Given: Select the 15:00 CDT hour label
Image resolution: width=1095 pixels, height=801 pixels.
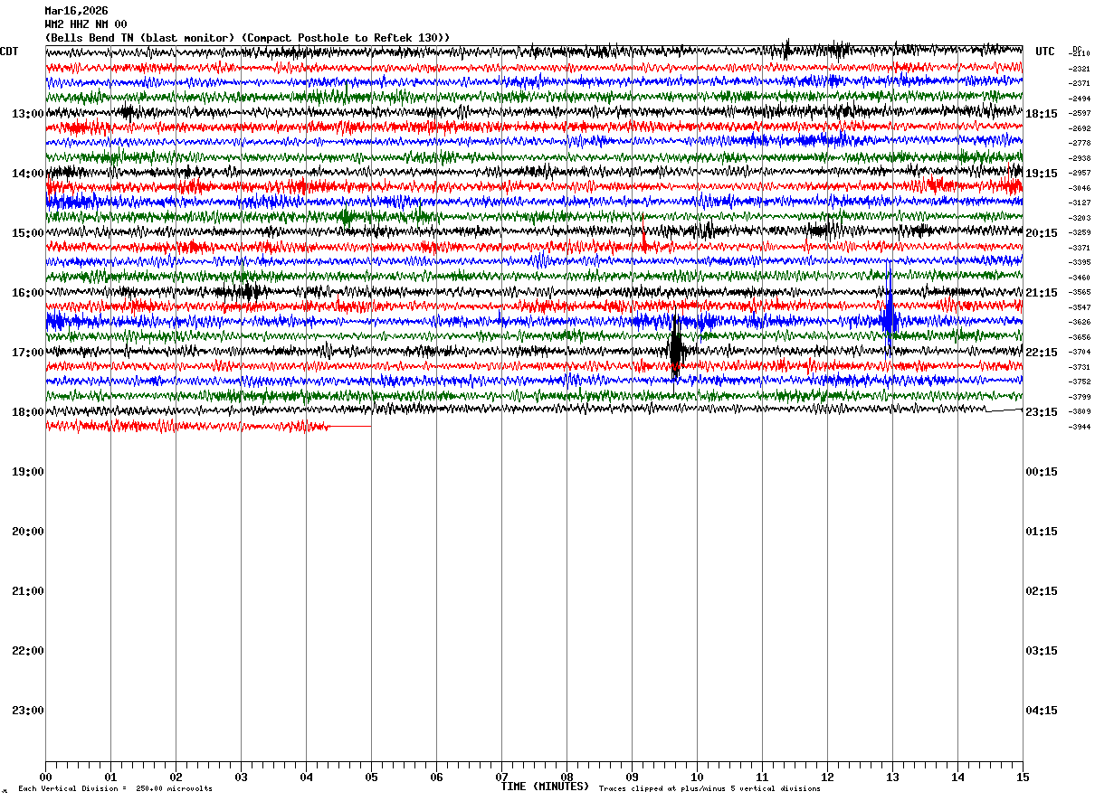Looking at the screenshot, I should 27,233.
